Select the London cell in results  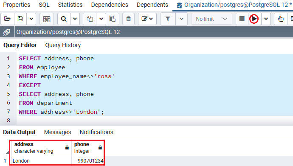pyautogui.click(x=42, y=161)
